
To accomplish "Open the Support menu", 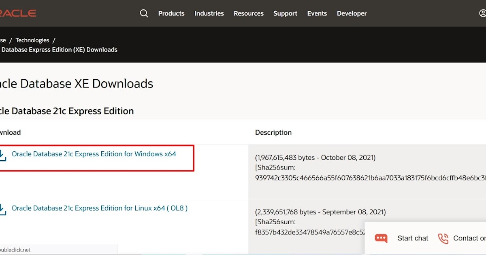I will pyautogui.click(x=285, y=13).
